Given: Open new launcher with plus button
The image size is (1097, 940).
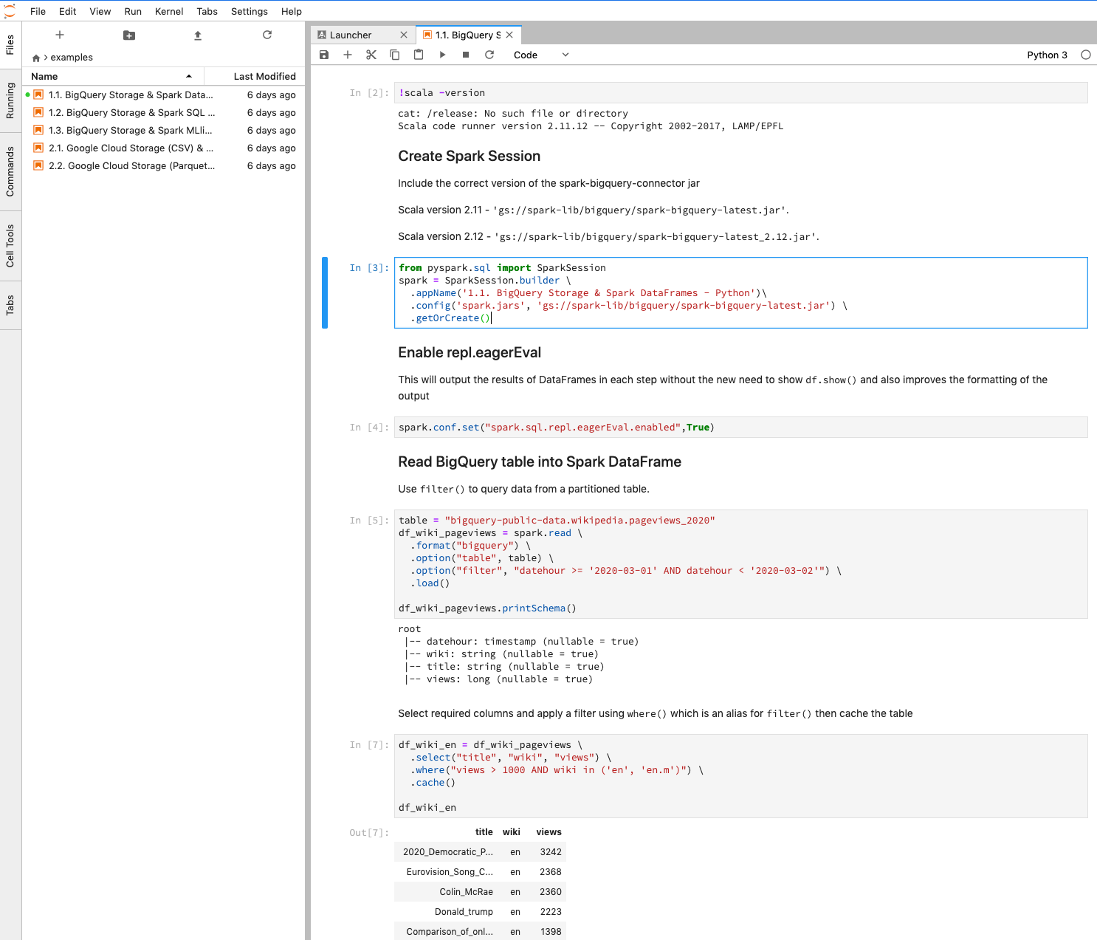Looking at the screenshot, I should [60, 35].
